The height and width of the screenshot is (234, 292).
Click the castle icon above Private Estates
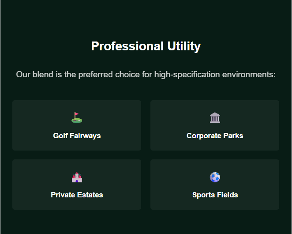click(77, 177)
